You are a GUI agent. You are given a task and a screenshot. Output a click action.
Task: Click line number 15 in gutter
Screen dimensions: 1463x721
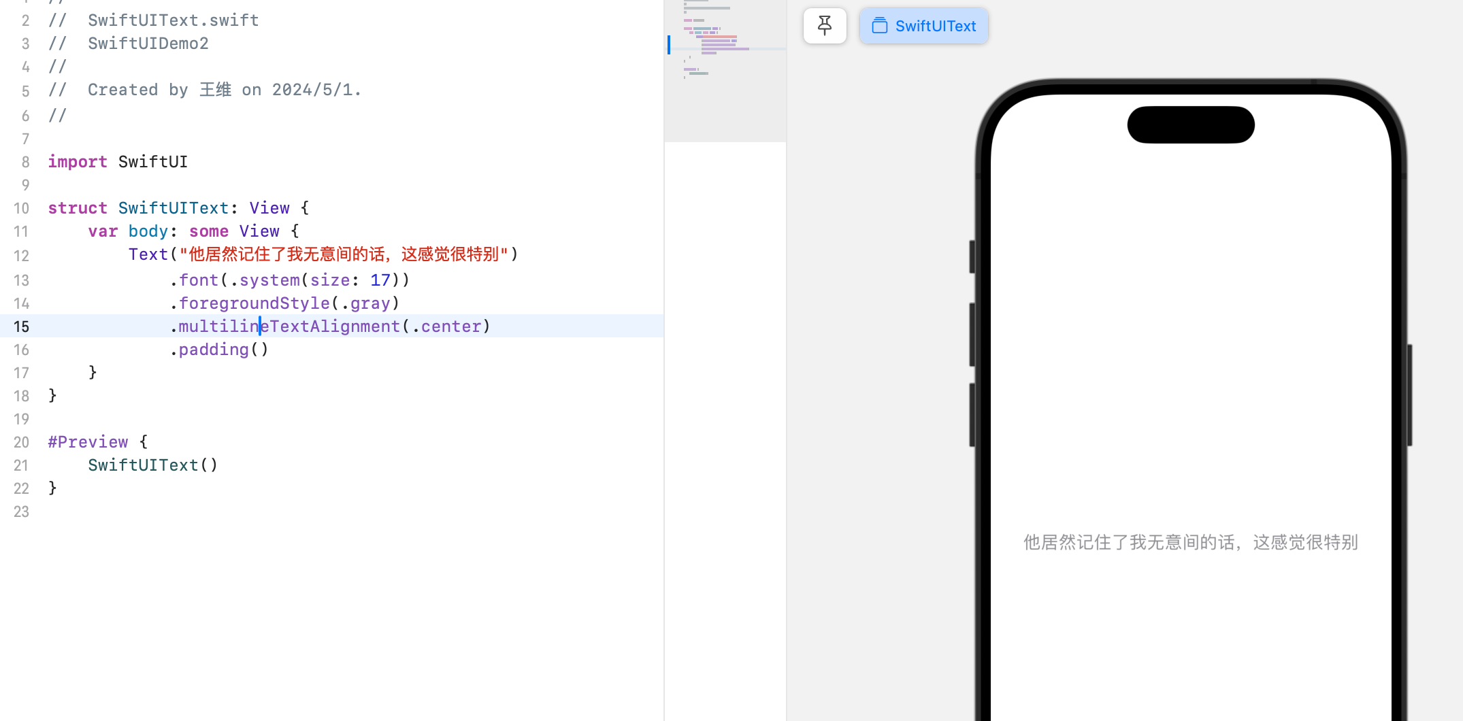21,327
